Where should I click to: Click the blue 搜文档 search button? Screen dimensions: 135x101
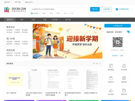tap(95, 9)
